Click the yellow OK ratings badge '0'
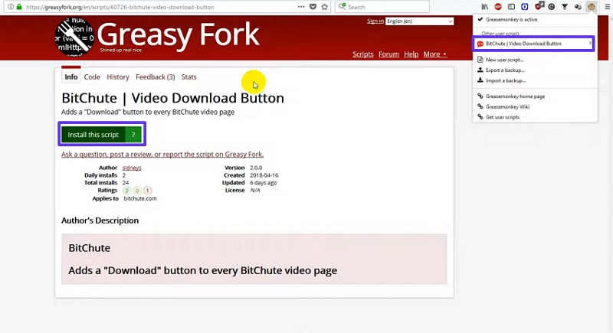The image size is (613, 333). pyautogui.click(x=137, y=191)
